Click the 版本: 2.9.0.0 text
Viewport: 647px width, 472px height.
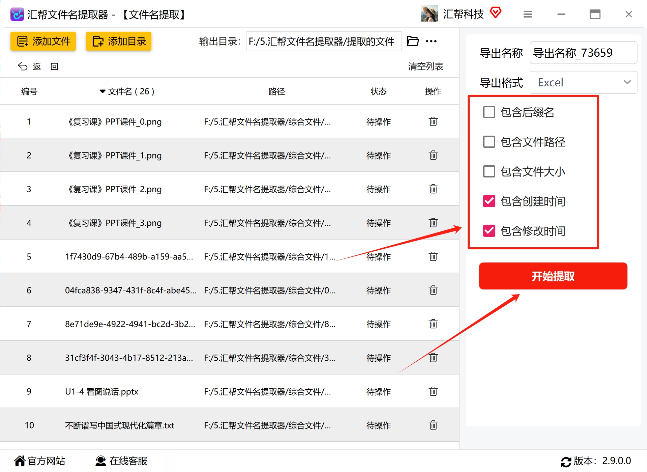tap(602, 461)
